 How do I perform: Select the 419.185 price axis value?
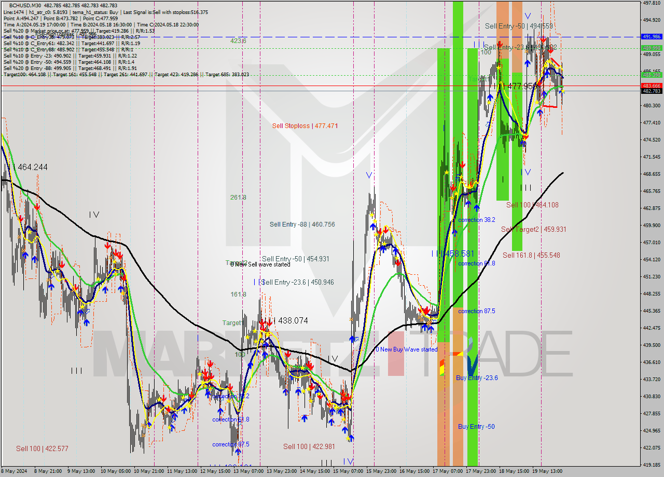pyautogui.click(x=652, y=465)
